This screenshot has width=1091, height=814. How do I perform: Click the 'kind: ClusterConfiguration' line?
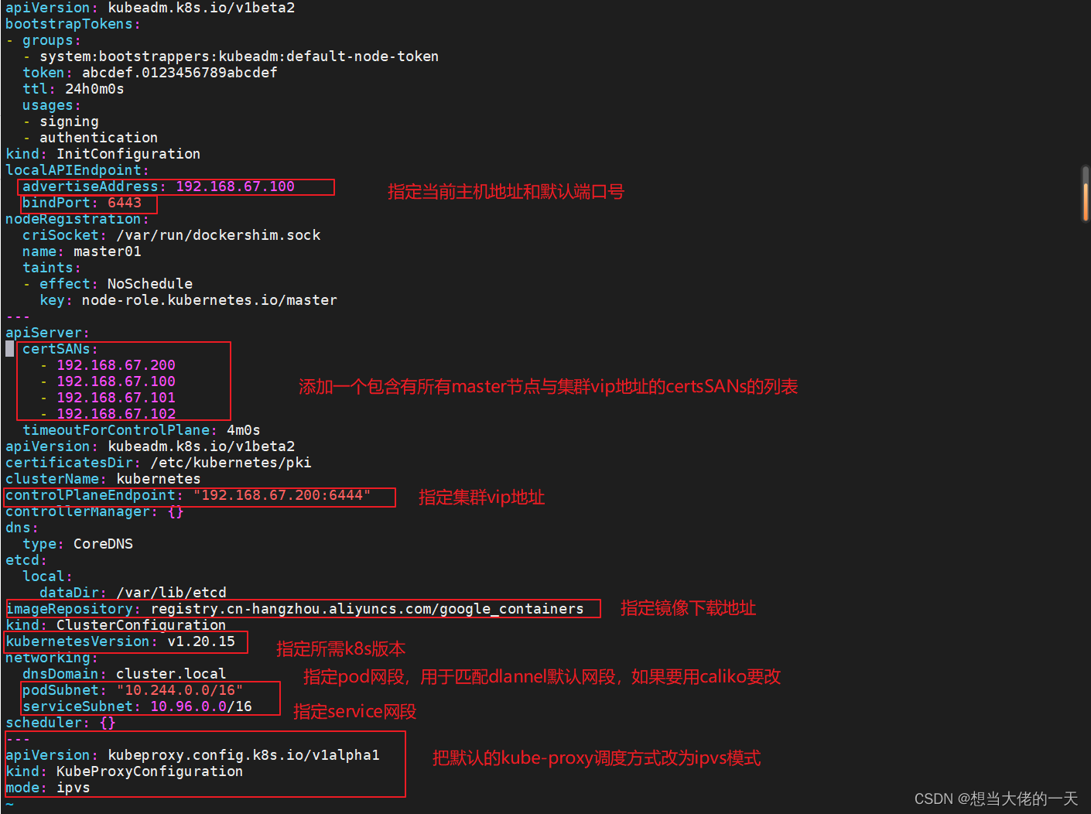(x=115, y=625)
